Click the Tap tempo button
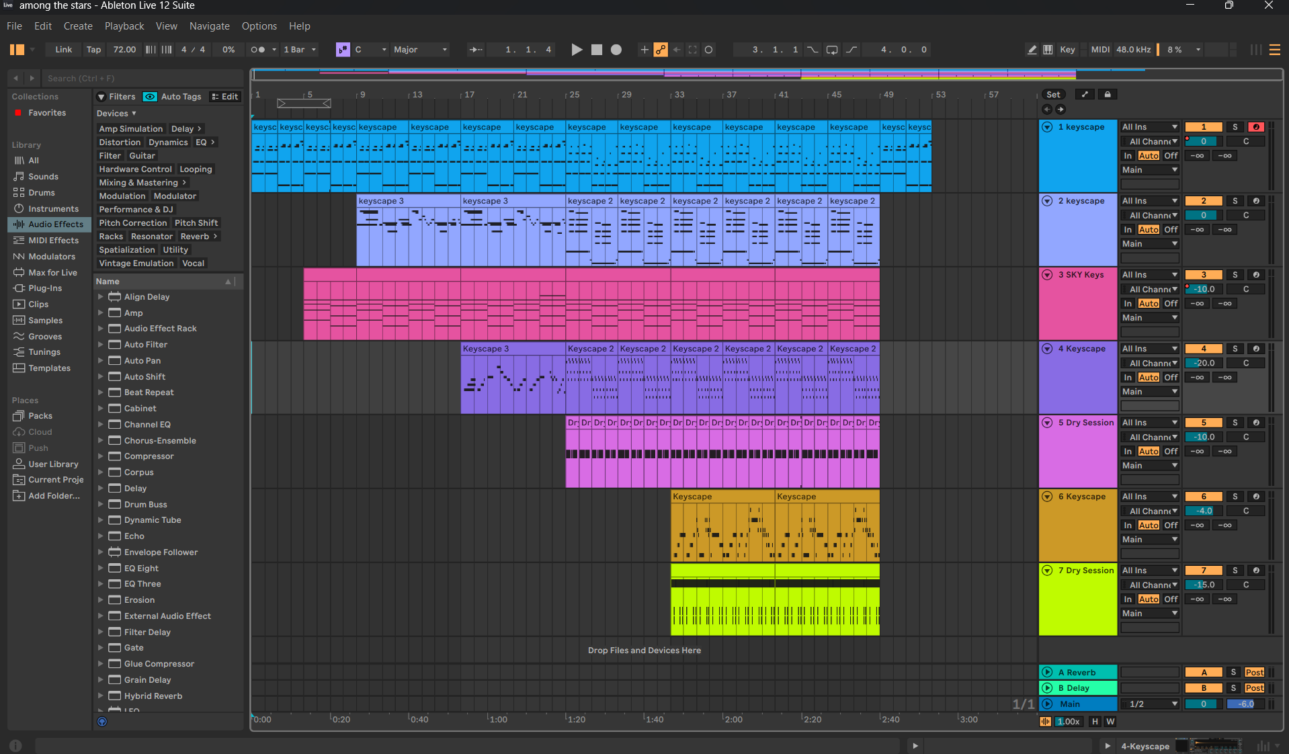The width and height of the screenshot is (1289, 754). 93,50
